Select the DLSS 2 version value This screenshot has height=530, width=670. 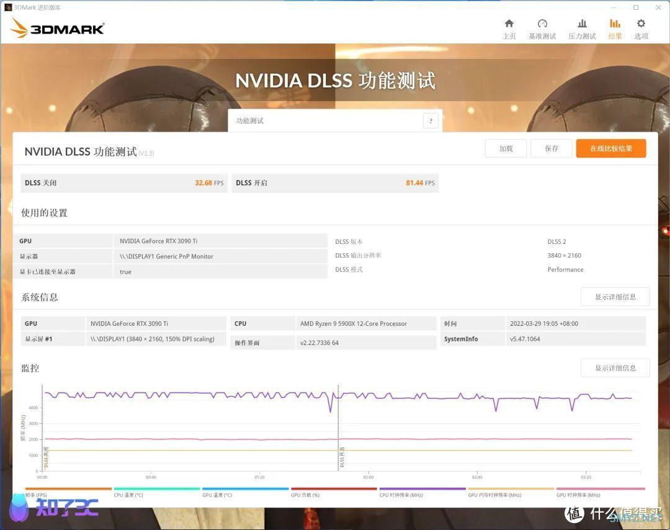[x=556, y=241]
